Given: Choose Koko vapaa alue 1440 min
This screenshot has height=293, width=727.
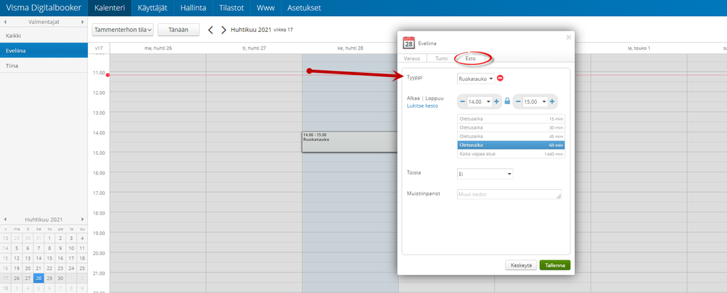Looking at the screenshot, I should click(x=511, y=153).
